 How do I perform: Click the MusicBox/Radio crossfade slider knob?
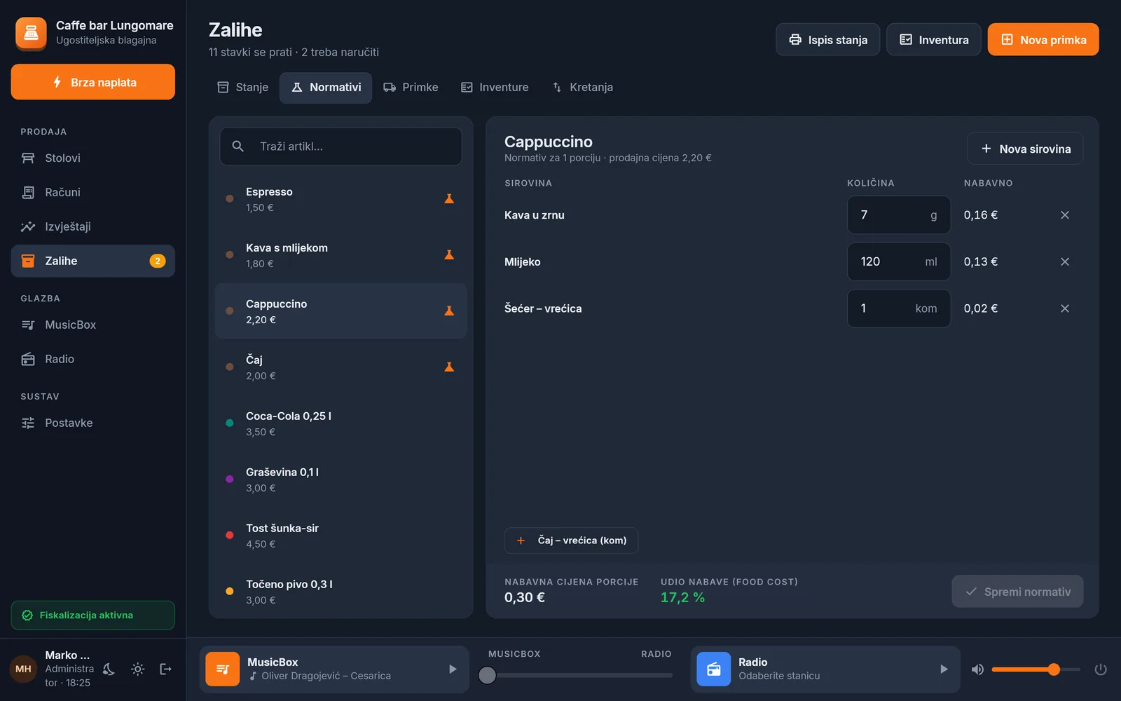487,675
